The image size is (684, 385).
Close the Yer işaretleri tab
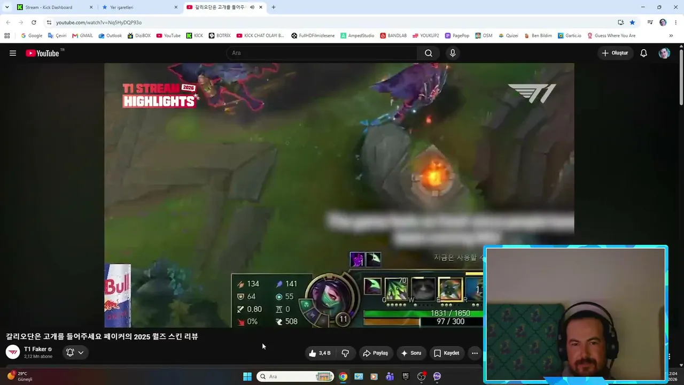[x=176, y=7]
